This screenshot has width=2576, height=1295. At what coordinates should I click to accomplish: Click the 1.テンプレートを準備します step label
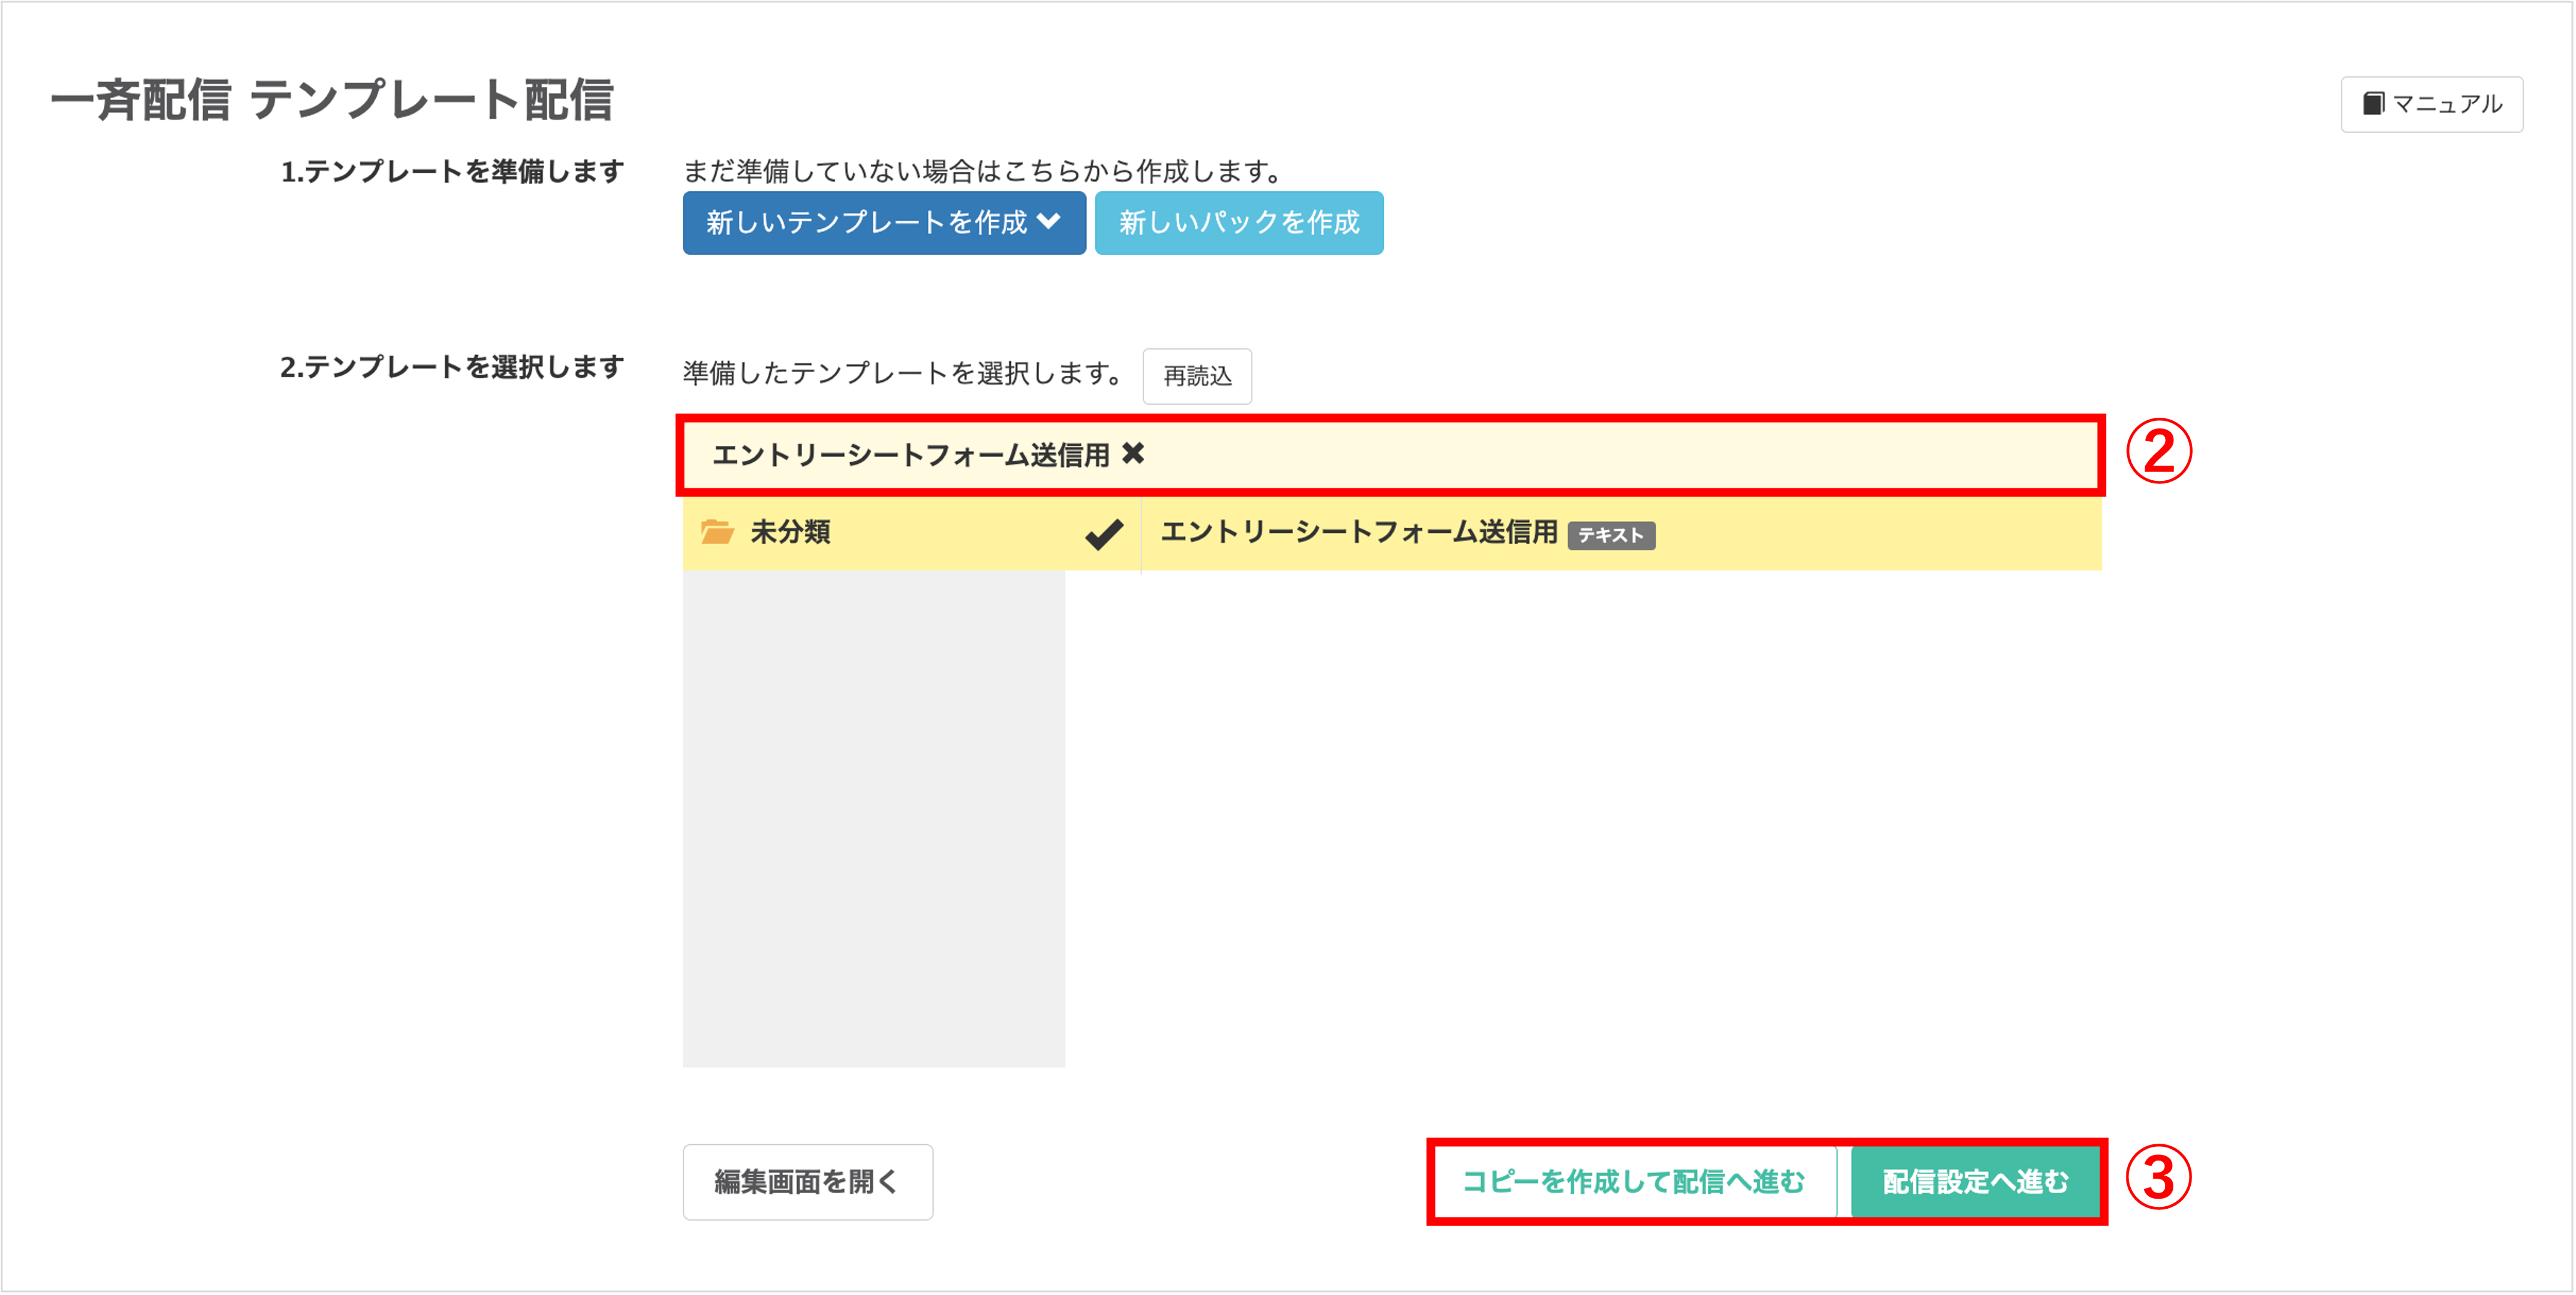452,172
